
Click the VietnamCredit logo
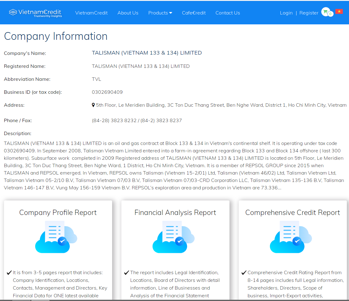coord(35,13)
